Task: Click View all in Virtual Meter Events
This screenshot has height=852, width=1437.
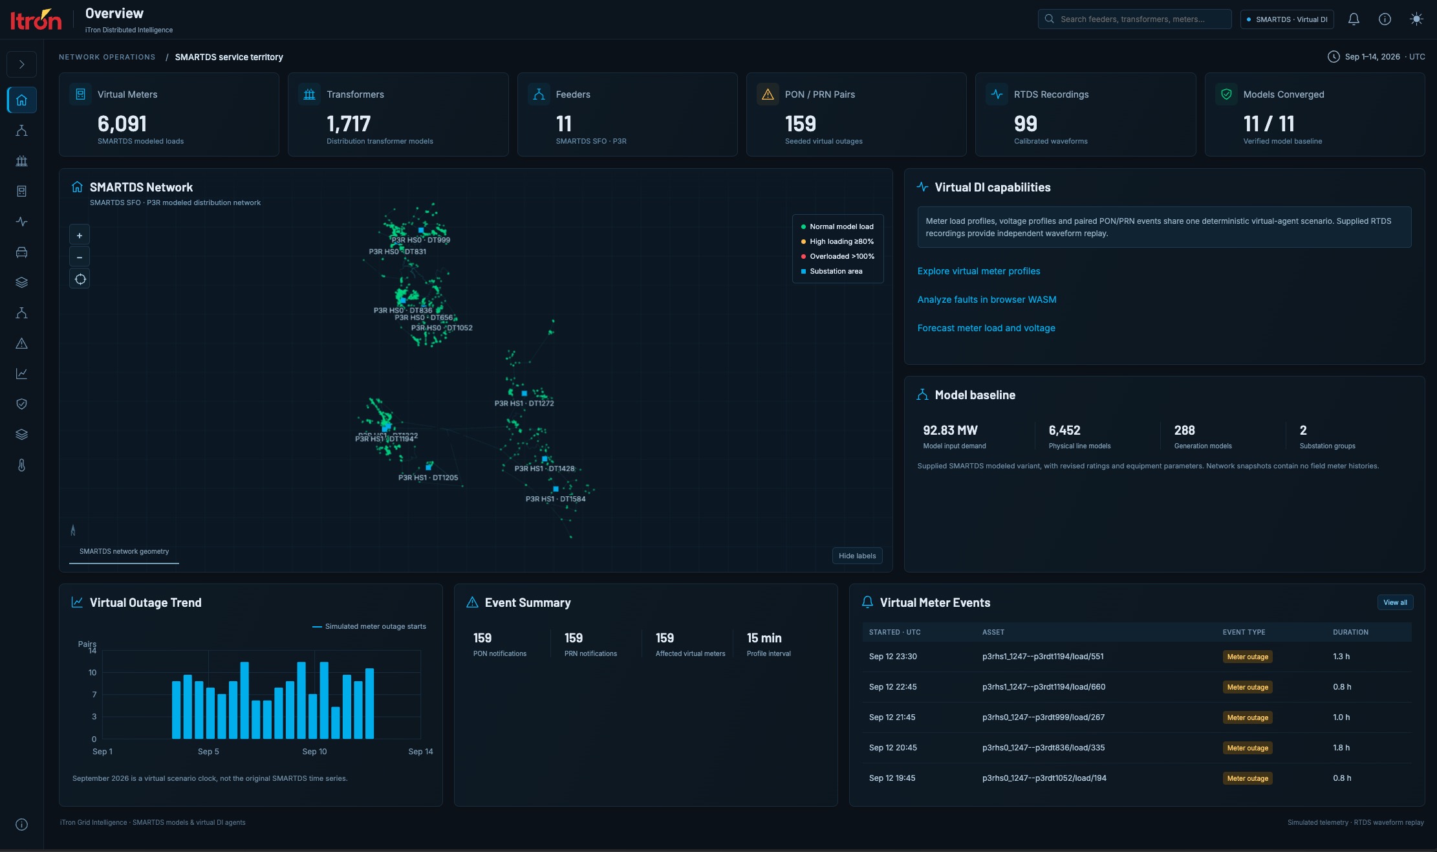Action: point(1395,602)
